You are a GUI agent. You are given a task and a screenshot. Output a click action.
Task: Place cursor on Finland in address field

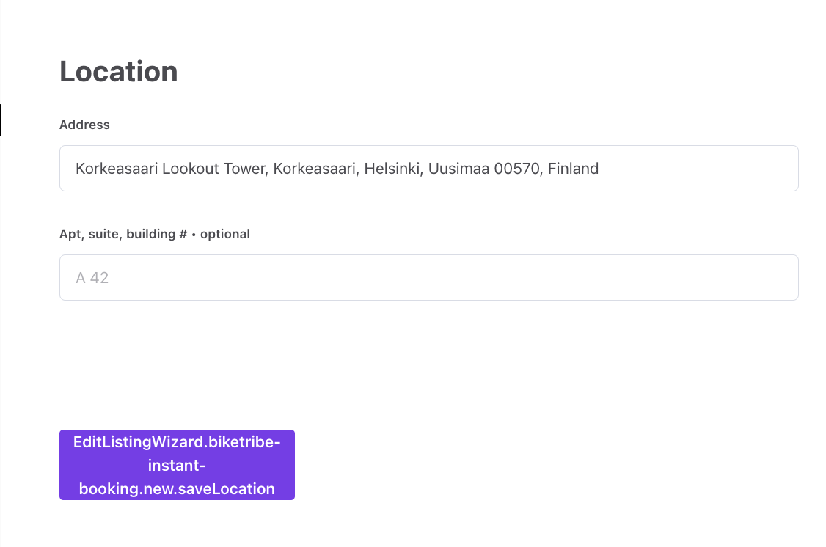coord(574,169)
